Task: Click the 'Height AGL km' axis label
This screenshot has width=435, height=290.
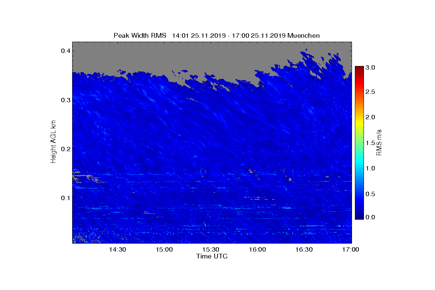Action: click(x=54, y=142)
